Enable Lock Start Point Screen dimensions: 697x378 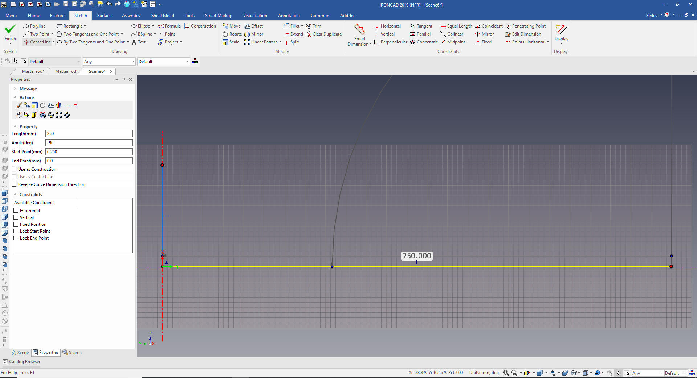tap(16, 231)
